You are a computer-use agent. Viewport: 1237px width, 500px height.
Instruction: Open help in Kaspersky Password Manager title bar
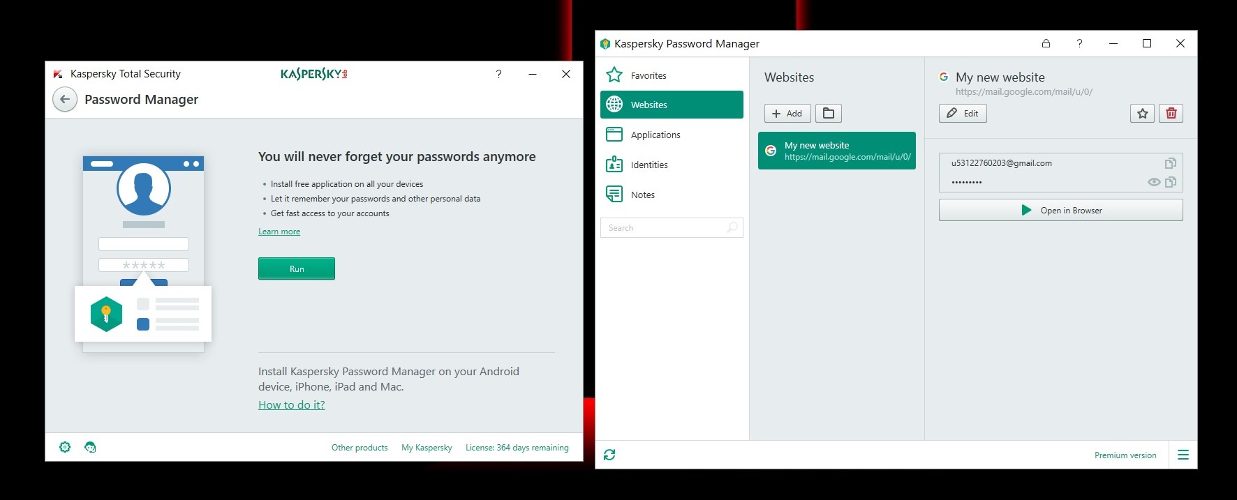pyautogui.click(x=1079, y=43)
